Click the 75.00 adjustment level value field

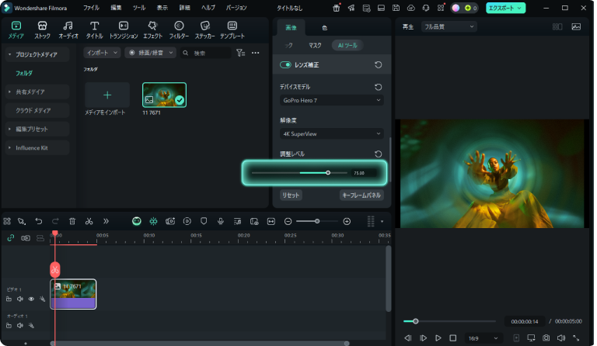364,173
